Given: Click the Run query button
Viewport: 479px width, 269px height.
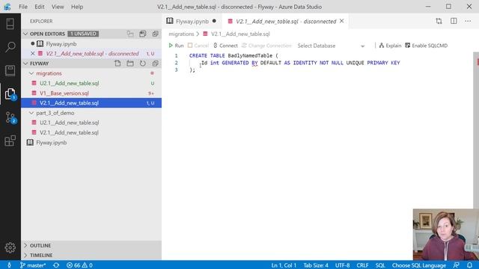Looking at the screenshot, I should pos(176,46).
